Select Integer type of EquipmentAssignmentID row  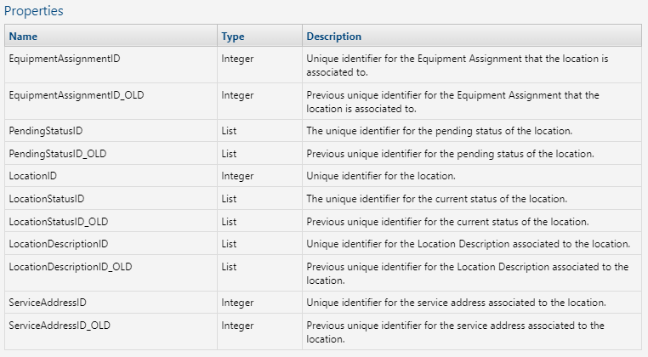coord(237,59)
